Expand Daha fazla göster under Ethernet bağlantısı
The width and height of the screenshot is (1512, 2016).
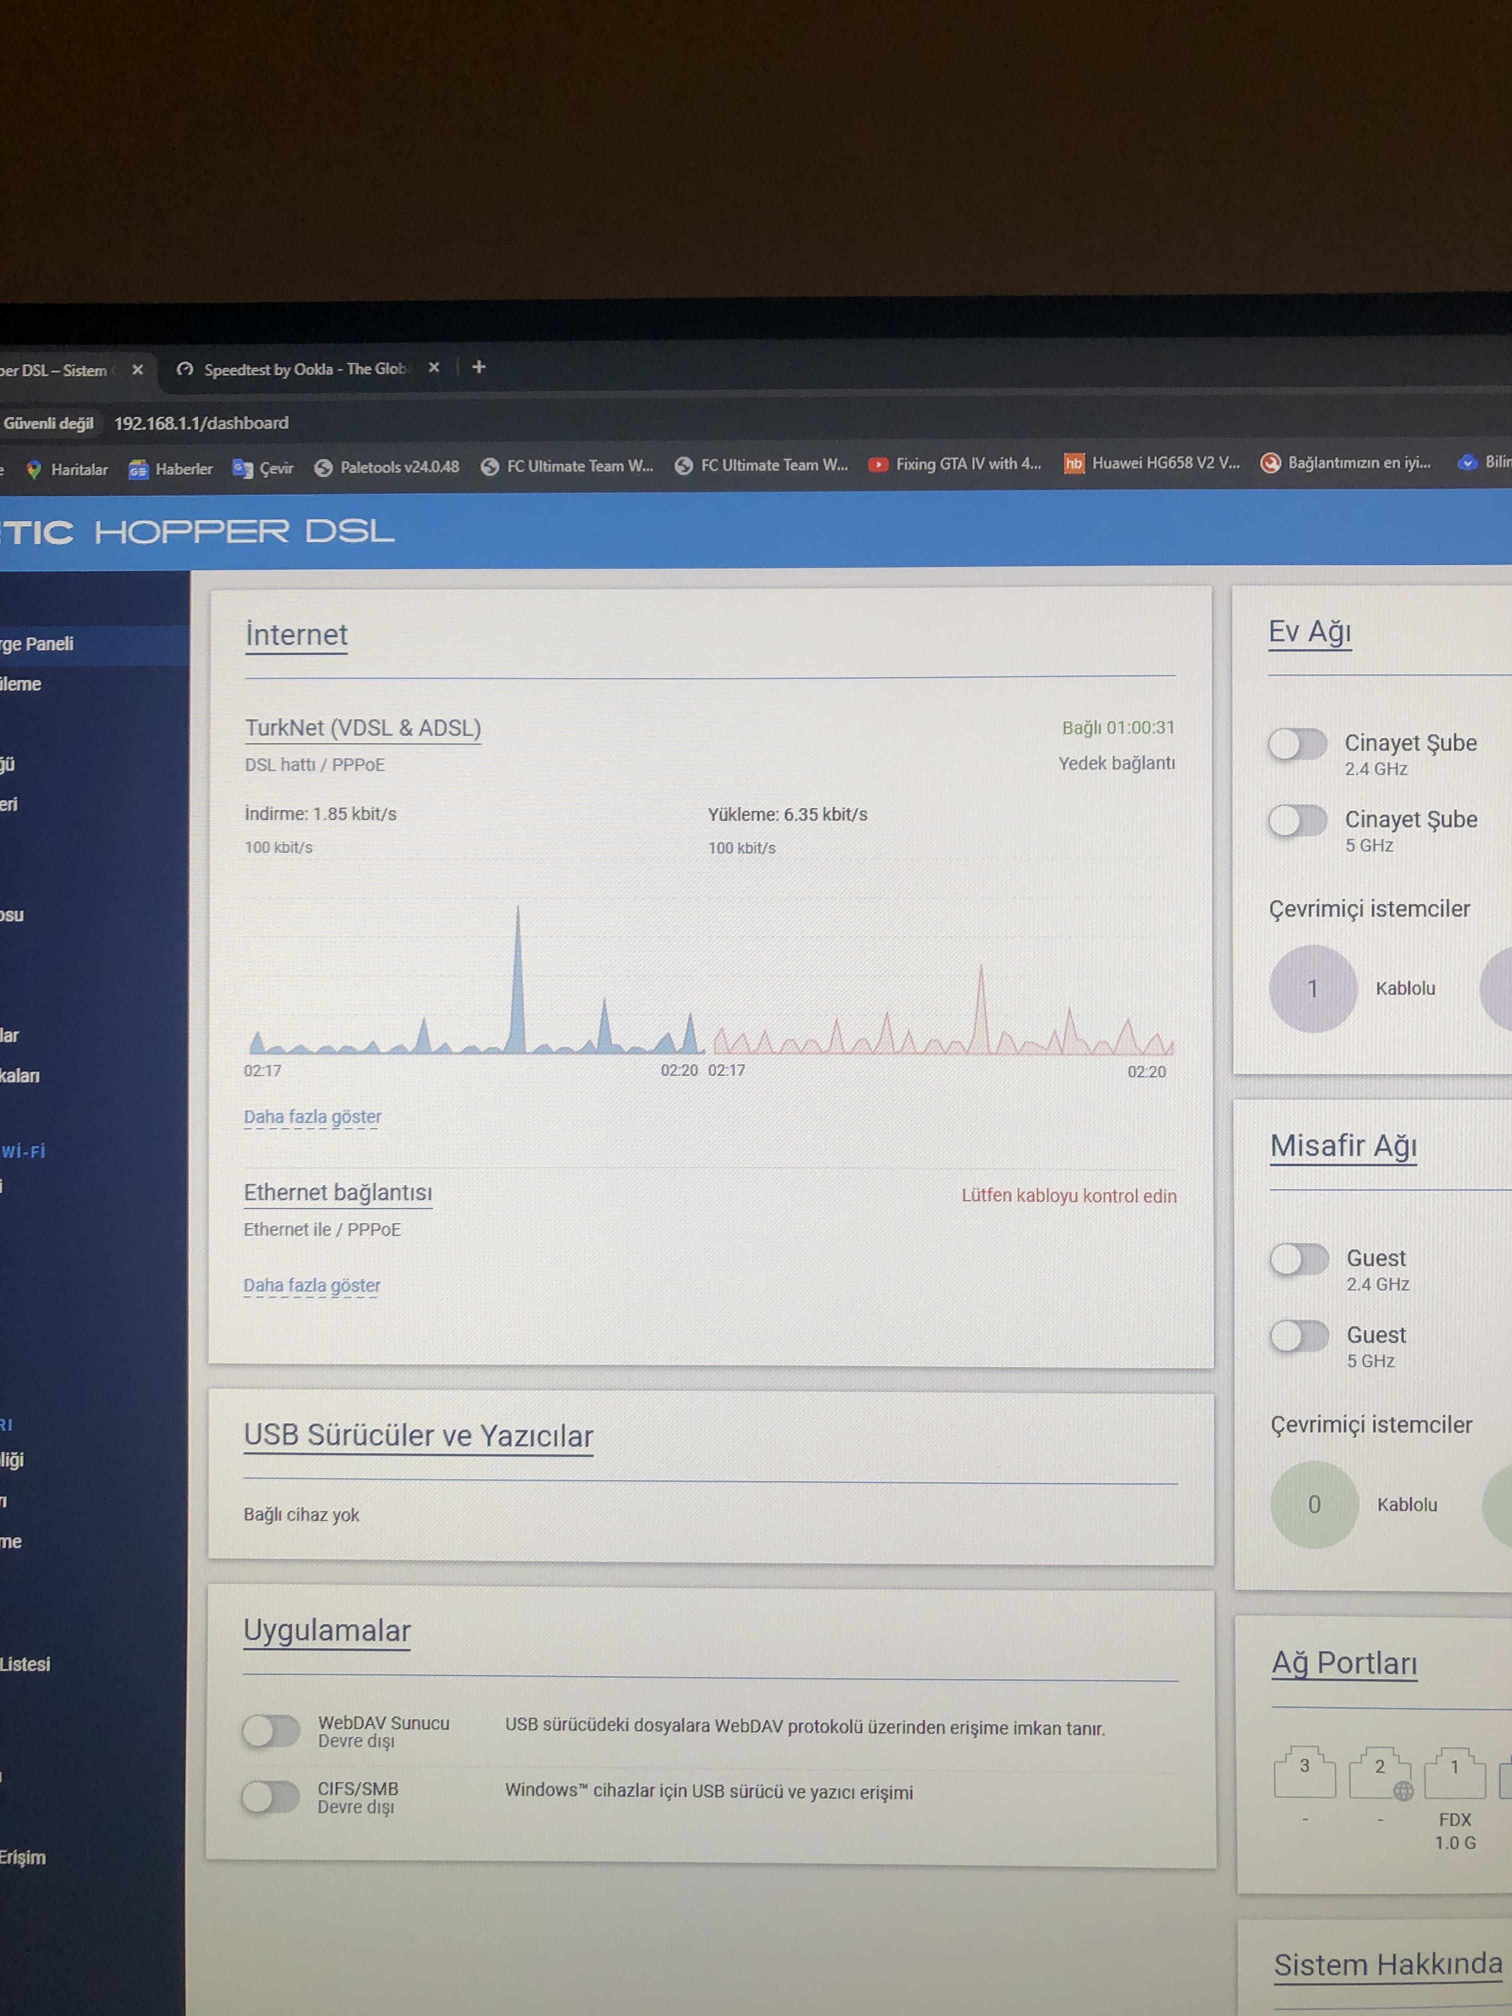(x=311, y=1285)
